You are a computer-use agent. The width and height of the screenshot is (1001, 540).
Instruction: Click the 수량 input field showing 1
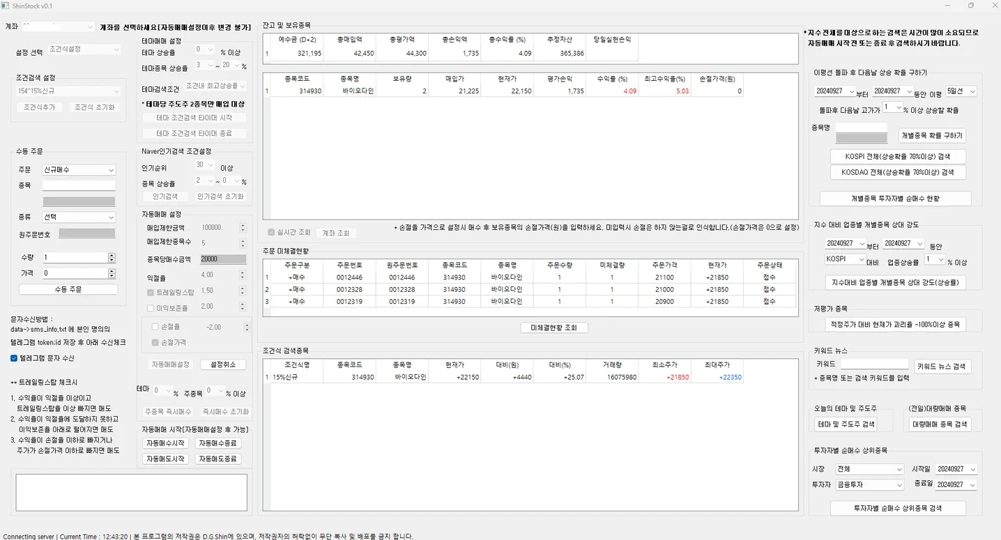point(75,257)
